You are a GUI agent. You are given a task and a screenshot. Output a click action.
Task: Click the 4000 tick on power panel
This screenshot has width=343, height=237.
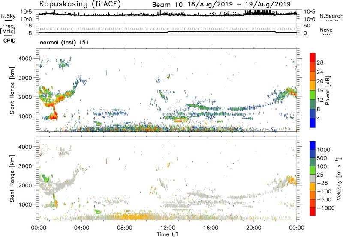(x=25, y=59)
